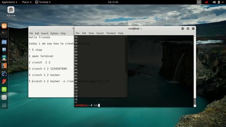226x127 pixels.
Task: Open Edit menu in text editor
Action: pos(37,33)
